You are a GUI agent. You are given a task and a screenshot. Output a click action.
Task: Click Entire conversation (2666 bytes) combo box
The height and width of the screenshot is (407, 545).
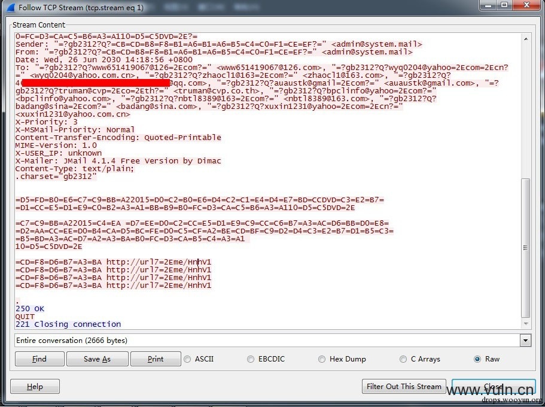point(273,340)
